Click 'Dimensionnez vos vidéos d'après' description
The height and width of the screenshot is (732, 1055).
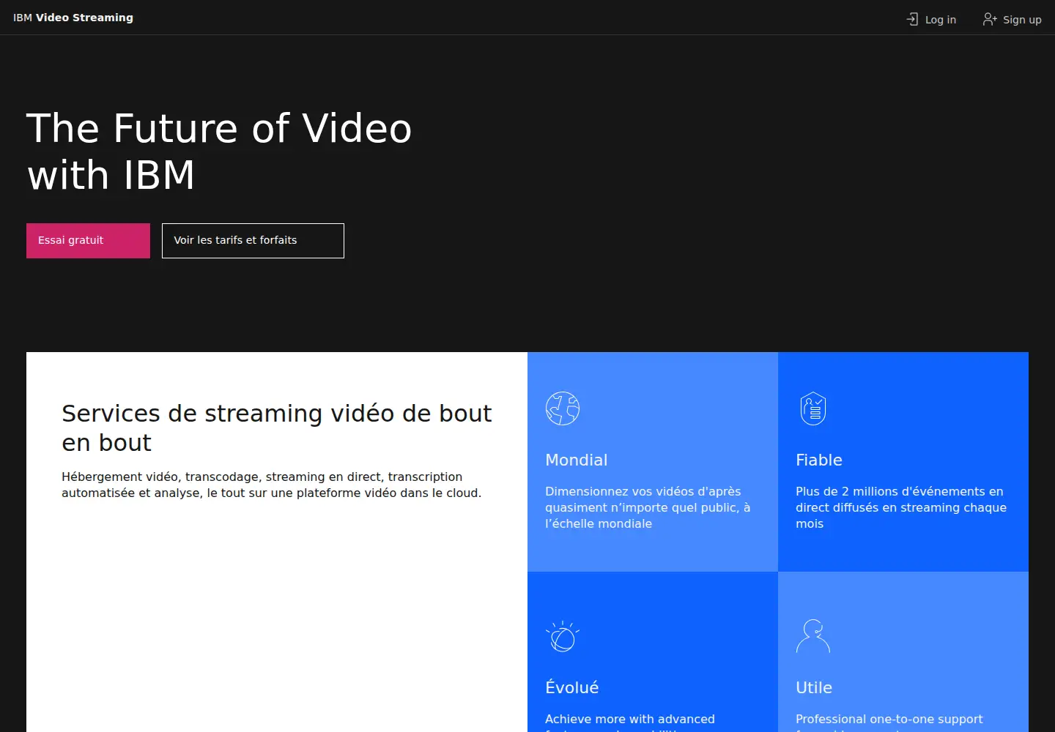pos(648,507)
